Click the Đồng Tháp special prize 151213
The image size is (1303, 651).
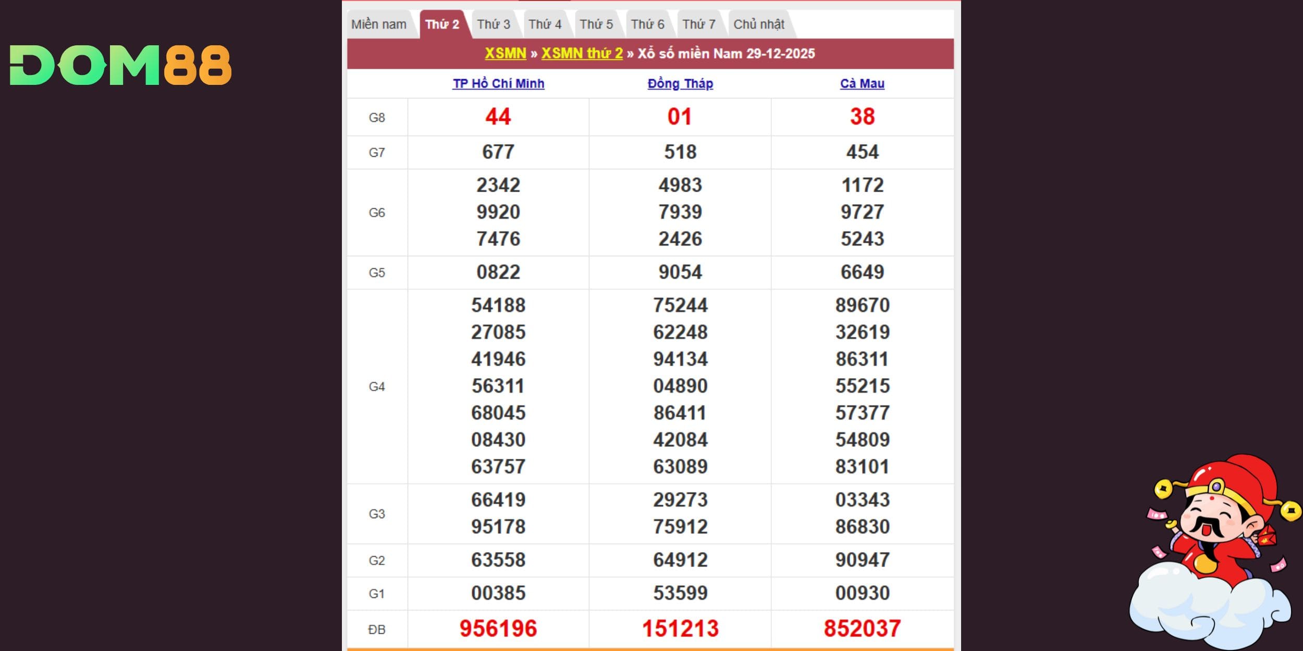(680, 629)
